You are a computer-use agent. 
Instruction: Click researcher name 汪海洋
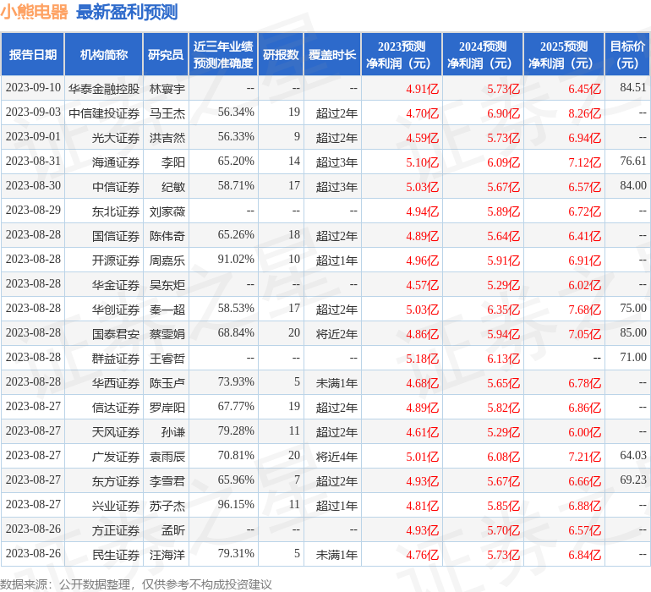tap(167, 555)
